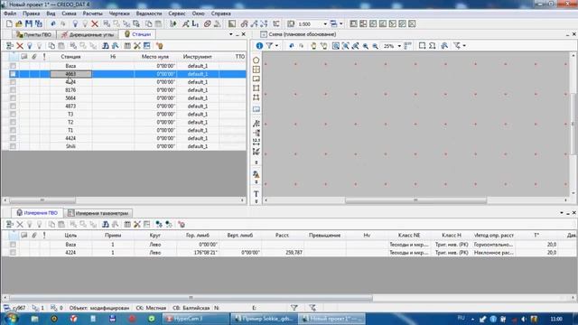Open the dropdown arrow beside the layout icon
The width and height of the screenshot is (578, 325).
tap(341, 24)
